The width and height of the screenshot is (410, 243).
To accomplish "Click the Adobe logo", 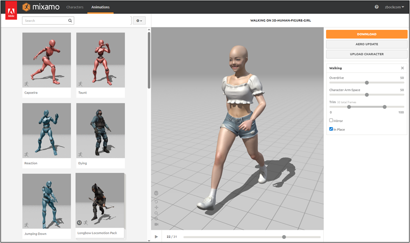I will click(11, 10).
